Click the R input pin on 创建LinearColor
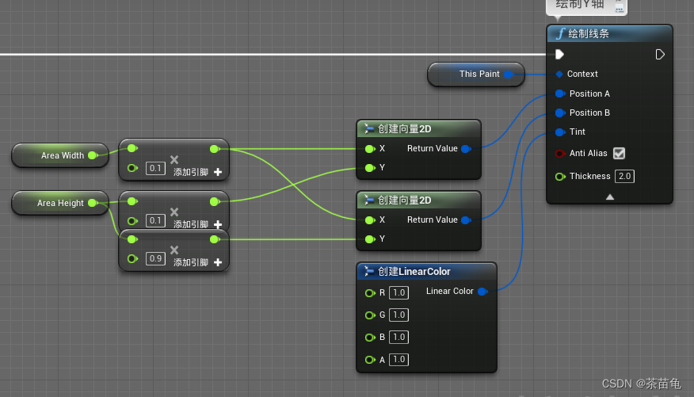The height and width of the screenshot is (397, 694). click(x=370, y=293)
